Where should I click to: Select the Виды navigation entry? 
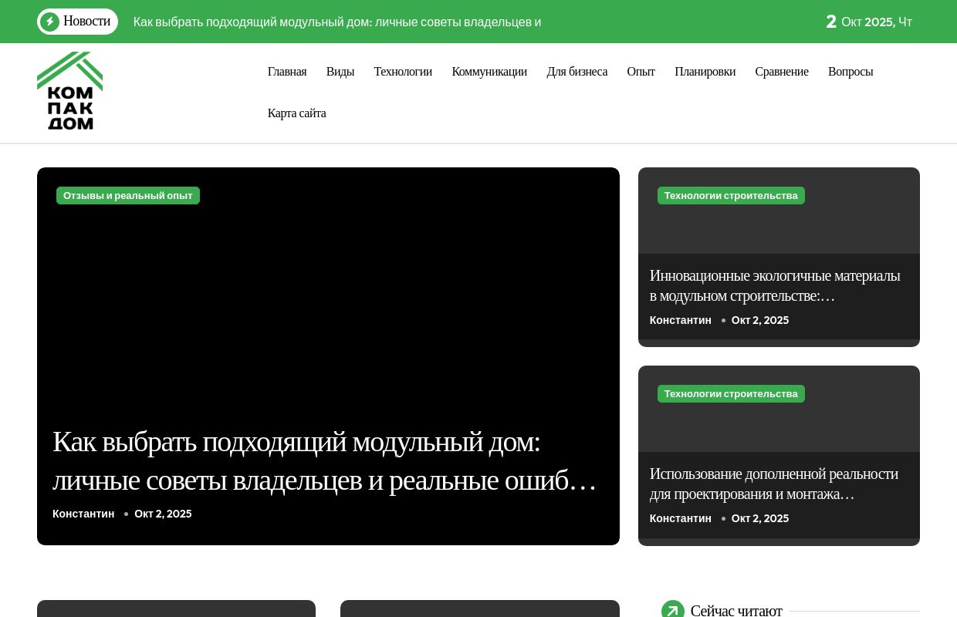[x=340, y=72]
